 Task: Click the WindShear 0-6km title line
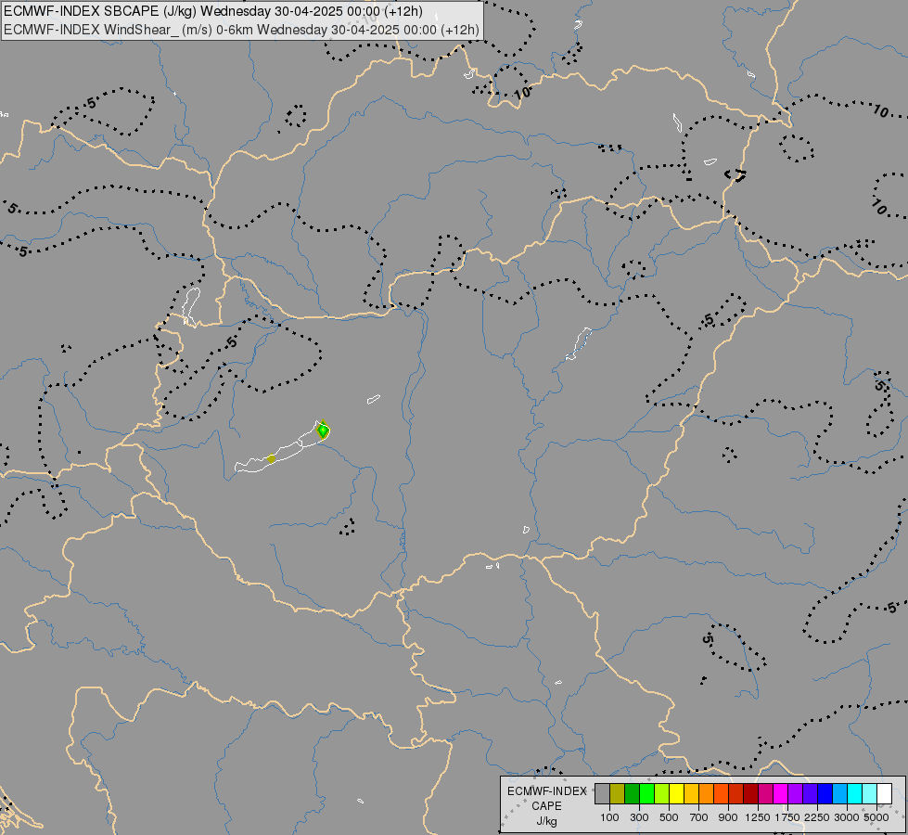point(241,30)
